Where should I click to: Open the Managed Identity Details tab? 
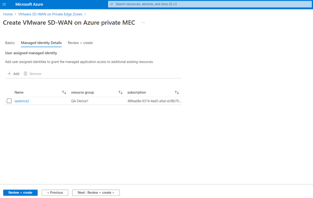(41, 43)
